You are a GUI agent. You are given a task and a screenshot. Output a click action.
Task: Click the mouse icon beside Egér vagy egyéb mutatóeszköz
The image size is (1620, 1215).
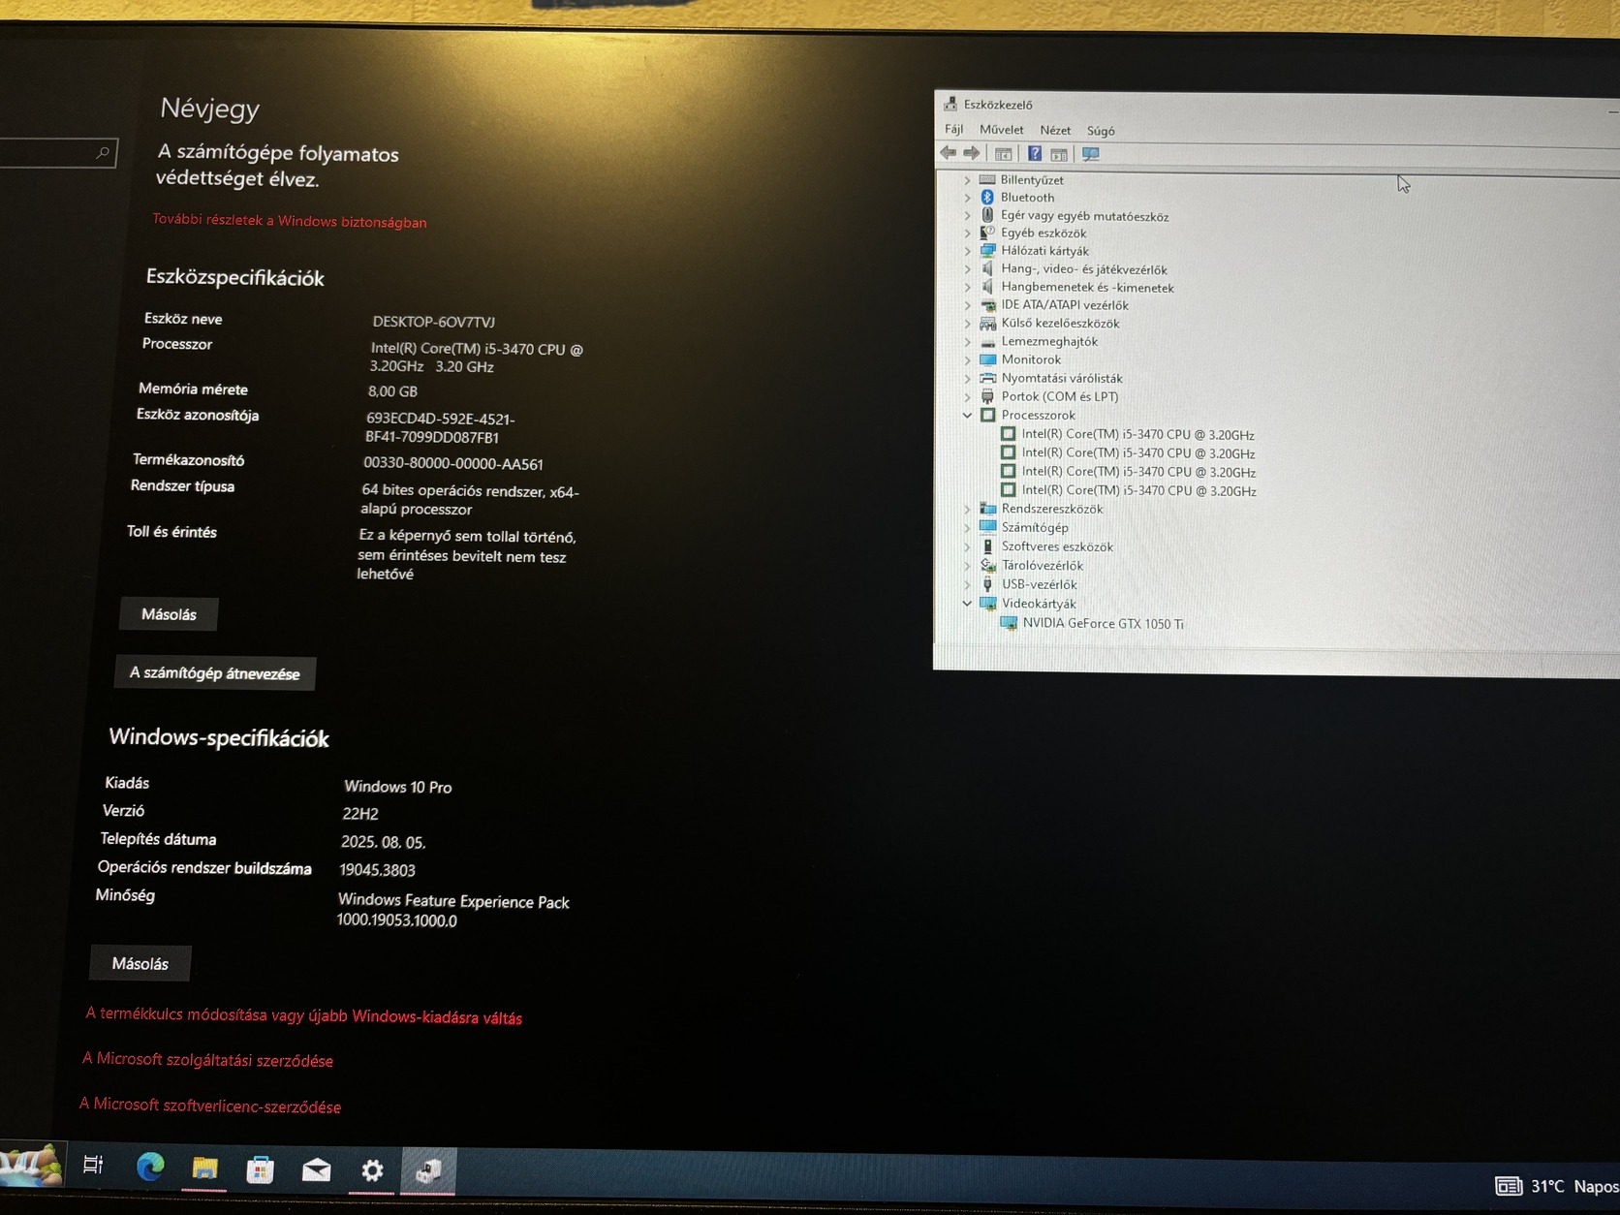(987, 215)
